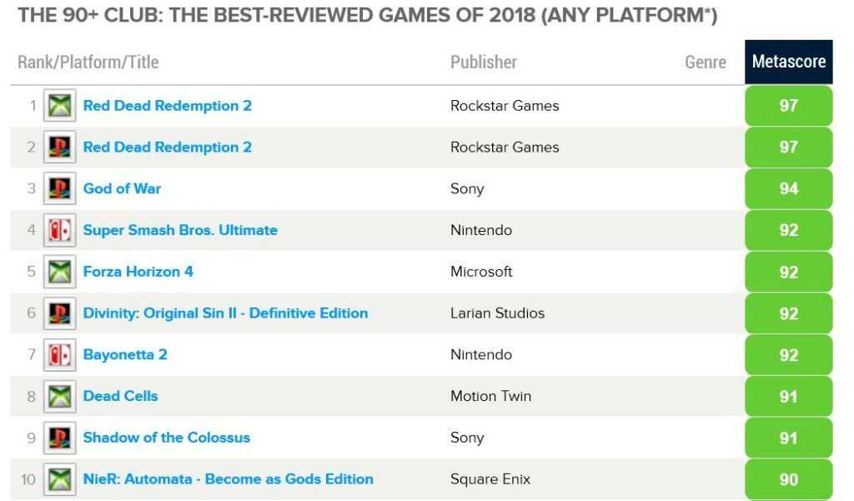Viewport: 854px width, 501px height.
Task: Sort by the Publisher column header
Action: click(x=484, y=63)
